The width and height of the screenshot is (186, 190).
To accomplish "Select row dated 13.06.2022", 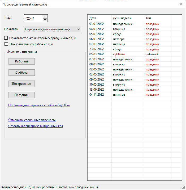I will click(135, 90).
